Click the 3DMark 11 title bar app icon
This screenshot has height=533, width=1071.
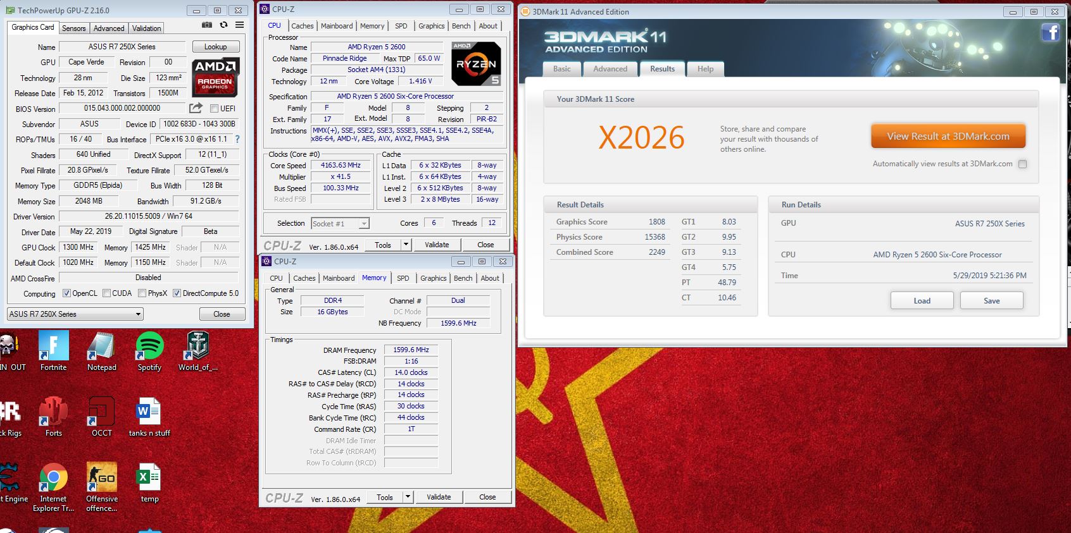point(525,11)
